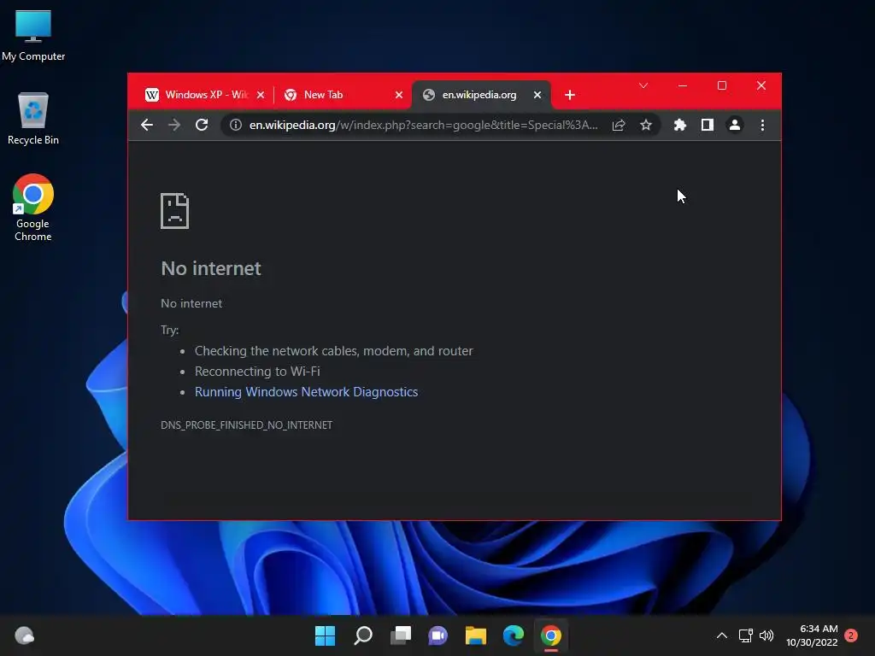Maximize the Chrome window
This screenshot has height=656, width=875.
click(x=721, y=85)
